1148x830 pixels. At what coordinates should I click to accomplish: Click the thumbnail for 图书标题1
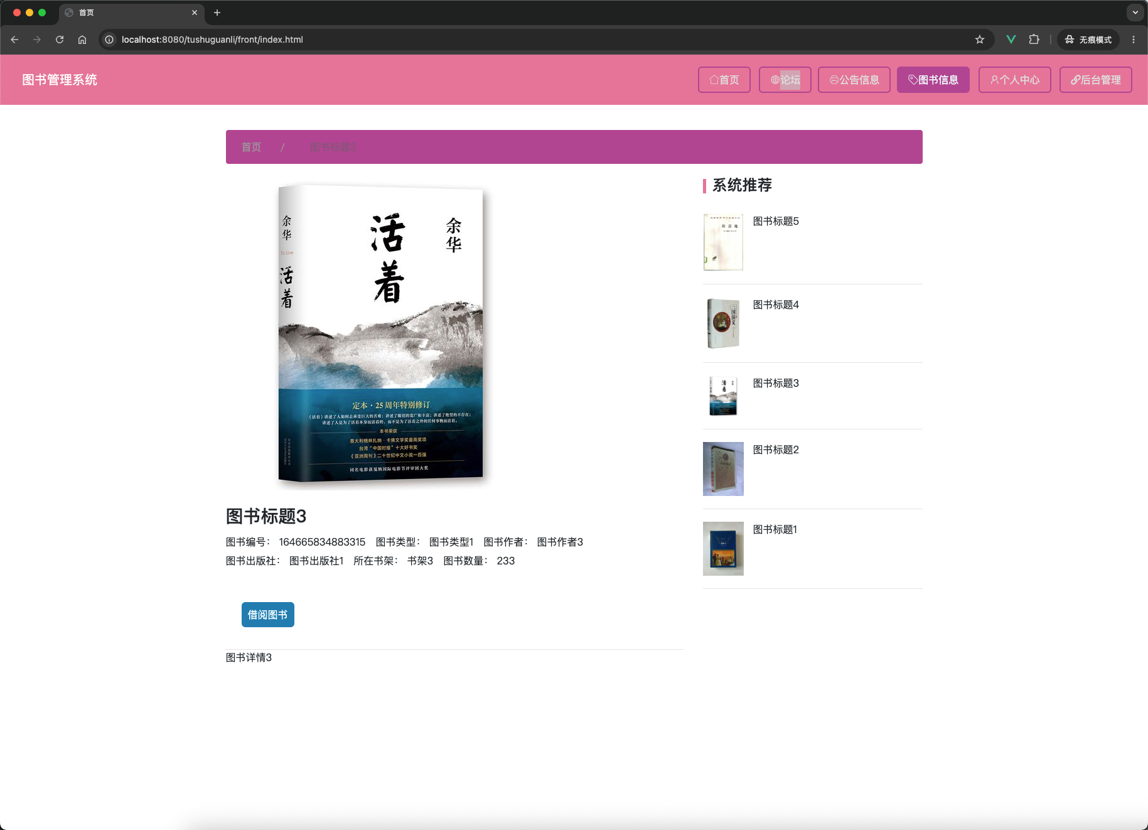pyautogui.click(x=723, y=549)
